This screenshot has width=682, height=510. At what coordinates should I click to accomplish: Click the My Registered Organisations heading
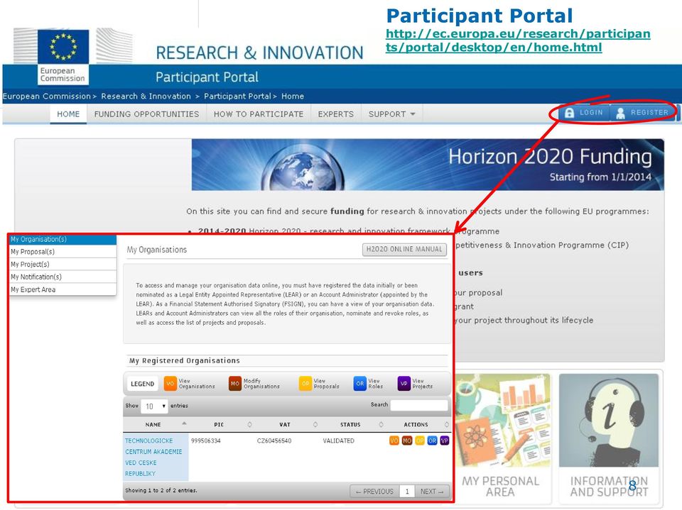pyautogui.click(x=185, y=360)
